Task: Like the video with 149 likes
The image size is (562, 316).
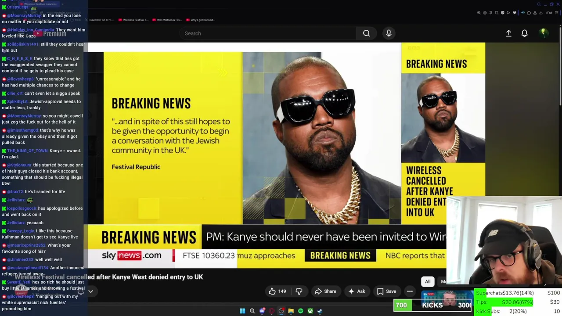Action: (x=277, y=291)
